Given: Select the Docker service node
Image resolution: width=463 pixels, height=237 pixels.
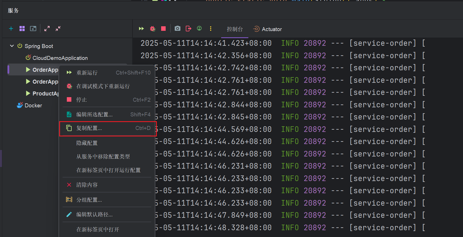Looking at the screenshot, I should [x=33, y=105].
